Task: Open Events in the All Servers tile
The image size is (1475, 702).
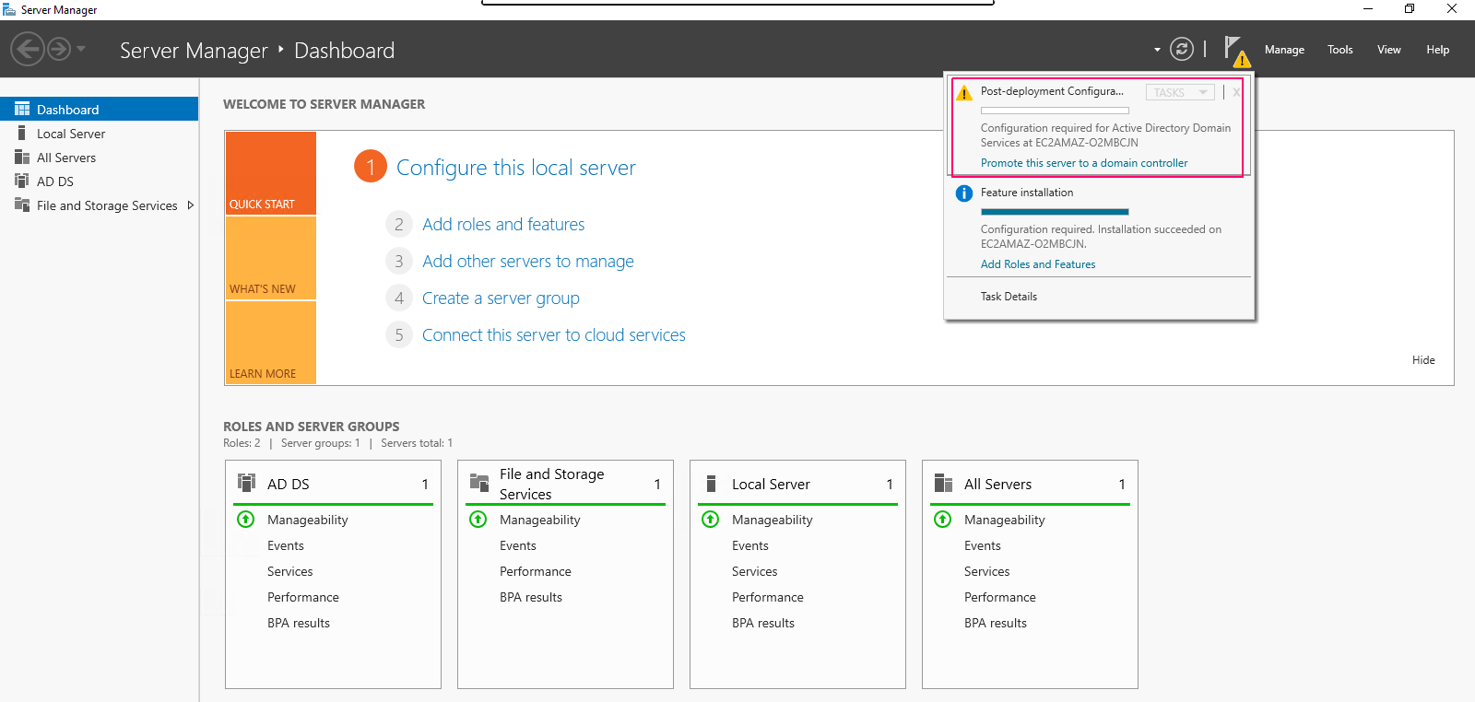Action: tap(983, 545)
